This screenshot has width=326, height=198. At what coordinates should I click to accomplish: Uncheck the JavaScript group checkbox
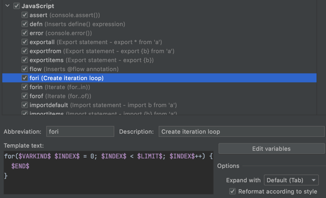pos(17,6)
